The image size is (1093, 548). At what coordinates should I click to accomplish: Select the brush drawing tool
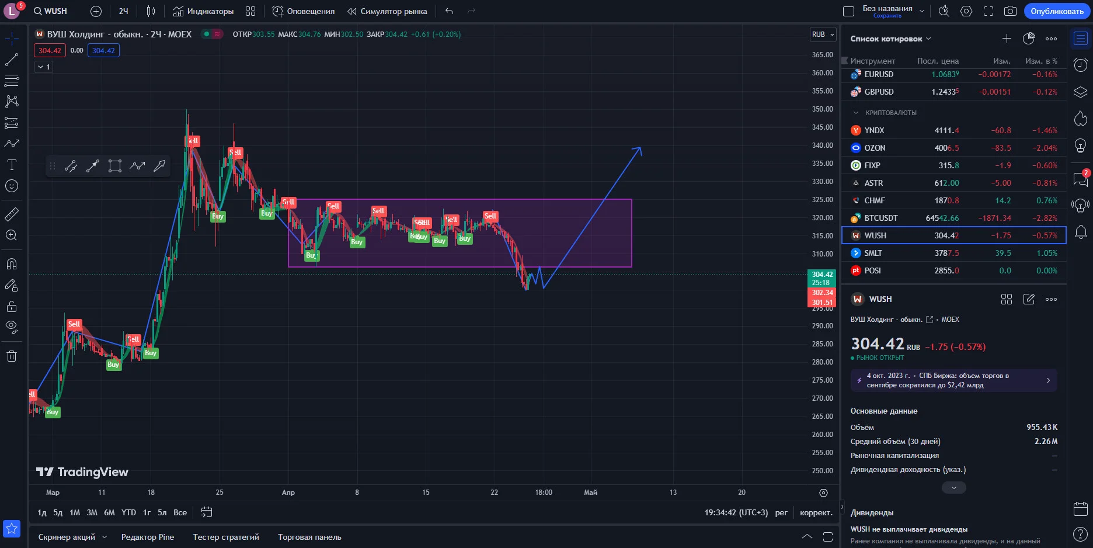[12, 144]
